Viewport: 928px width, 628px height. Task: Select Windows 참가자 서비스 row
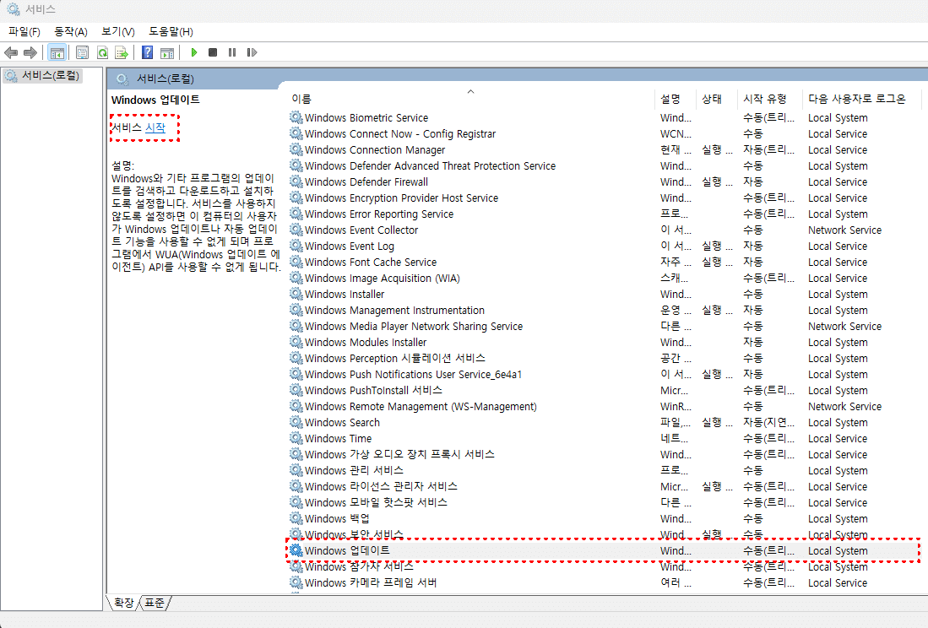[604, 566]
